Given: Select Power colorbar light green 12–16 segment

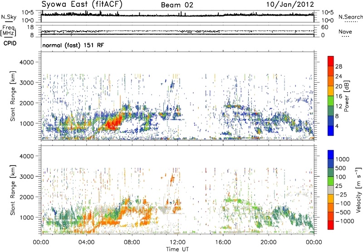Looking at the screenshot, I should coord(331,101).
